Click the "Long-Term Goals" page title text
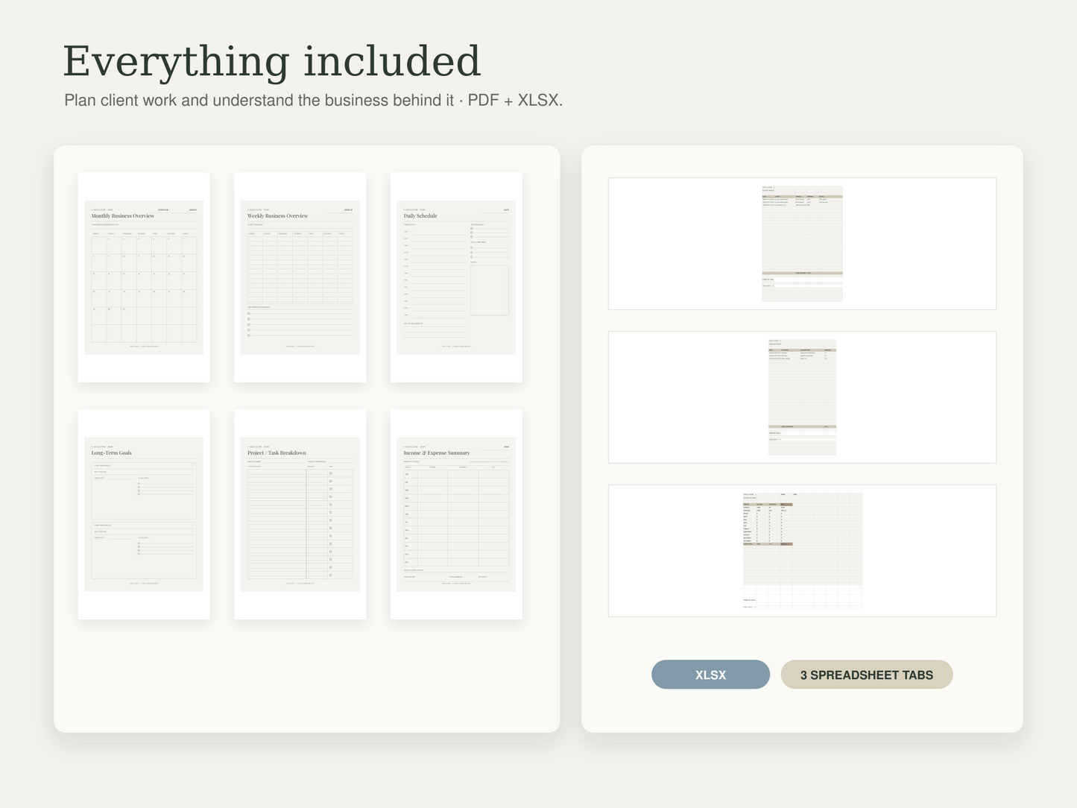This screenshot has height=808, width=1077. [112, 453]
